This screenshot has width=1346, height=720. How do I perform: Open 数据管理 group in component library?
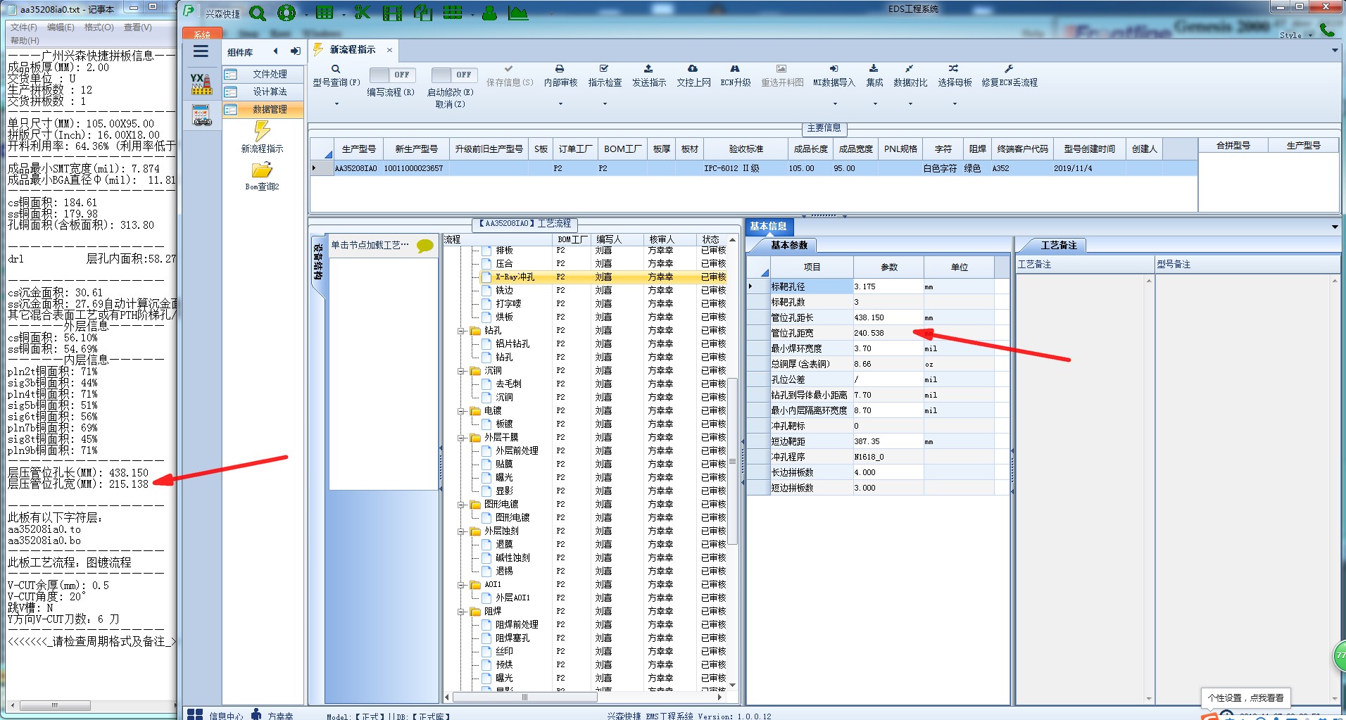point(264,109)
